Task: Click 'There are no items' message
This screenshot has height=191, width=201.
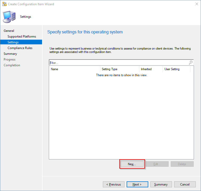Action: [122, 75]
